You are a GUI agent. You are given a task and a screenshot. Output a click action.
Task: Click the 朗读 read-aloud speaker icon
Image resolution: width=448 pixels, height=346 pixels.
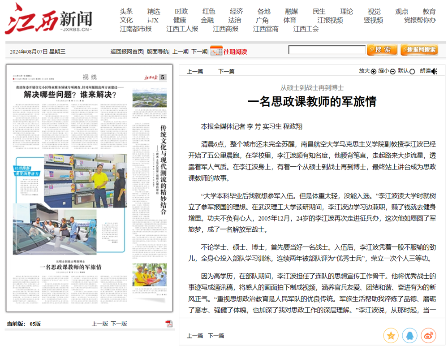pyautogui.click(x=434, y=71)
